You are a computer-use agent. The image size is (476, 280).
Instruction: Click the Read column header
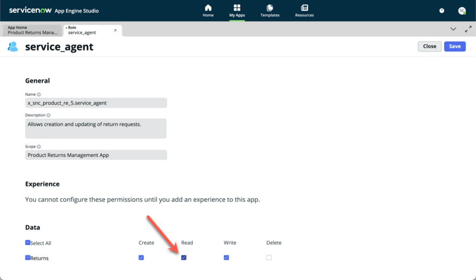187,242
